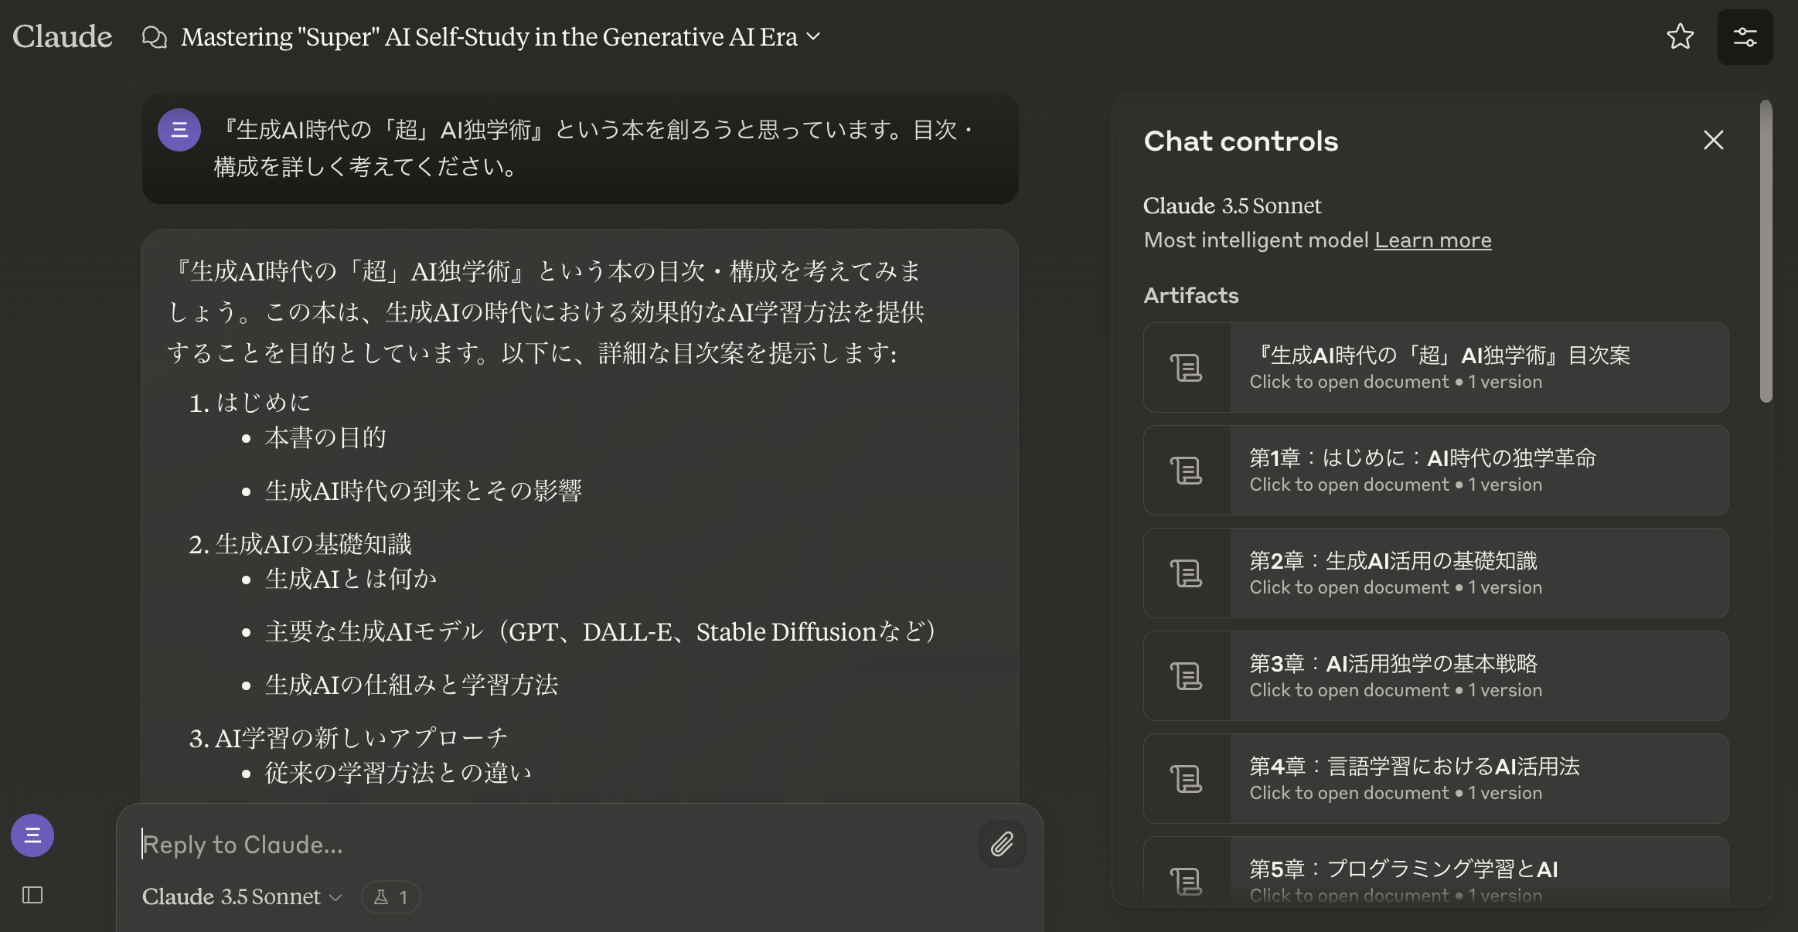Screen dimensions: 1798x932
Task: Open the chat bubble icon beside title
Action: pos(155,37)
